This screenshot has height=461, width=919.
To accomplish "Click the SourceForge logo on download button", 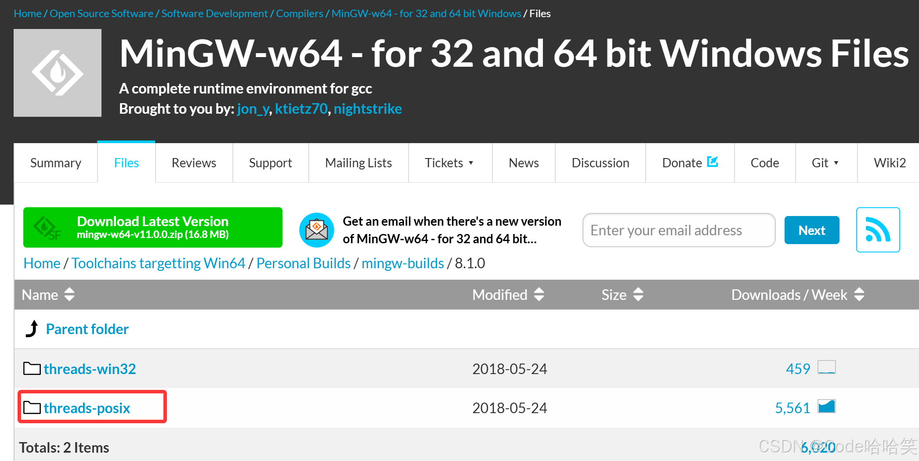I will [45, 227].
